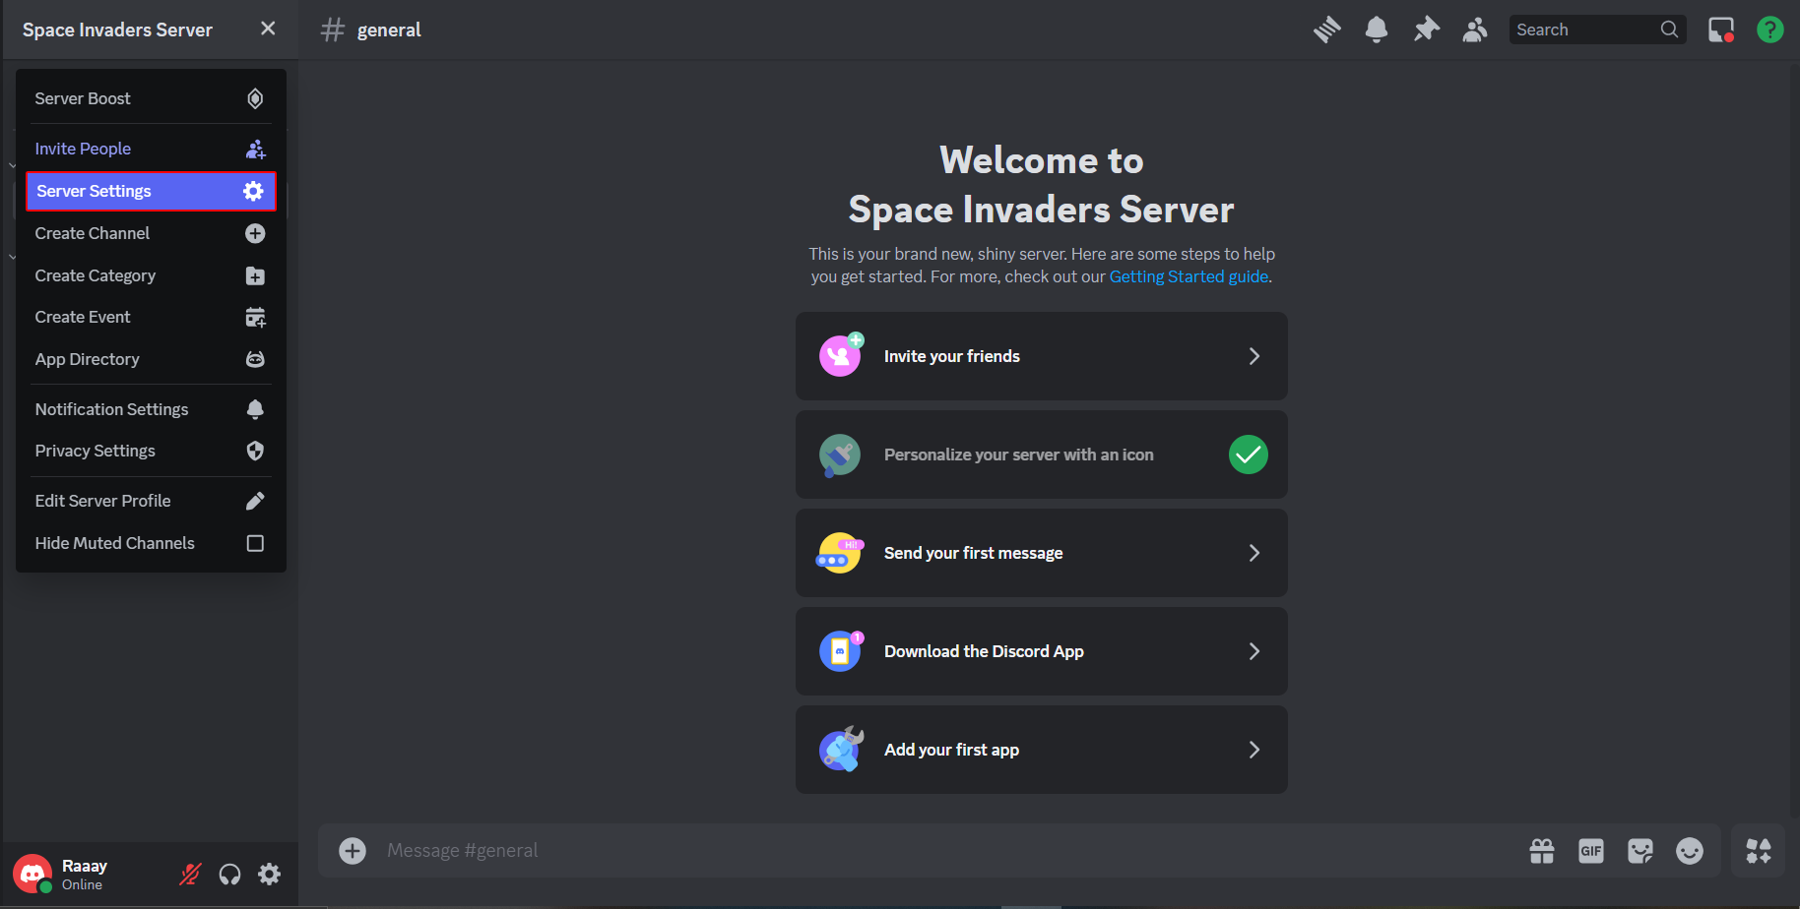Image resolution: width=1800 pixels, height=909 pixels.
Task: Expand the Add your first app chevron
Action: tap(1254, 750)
